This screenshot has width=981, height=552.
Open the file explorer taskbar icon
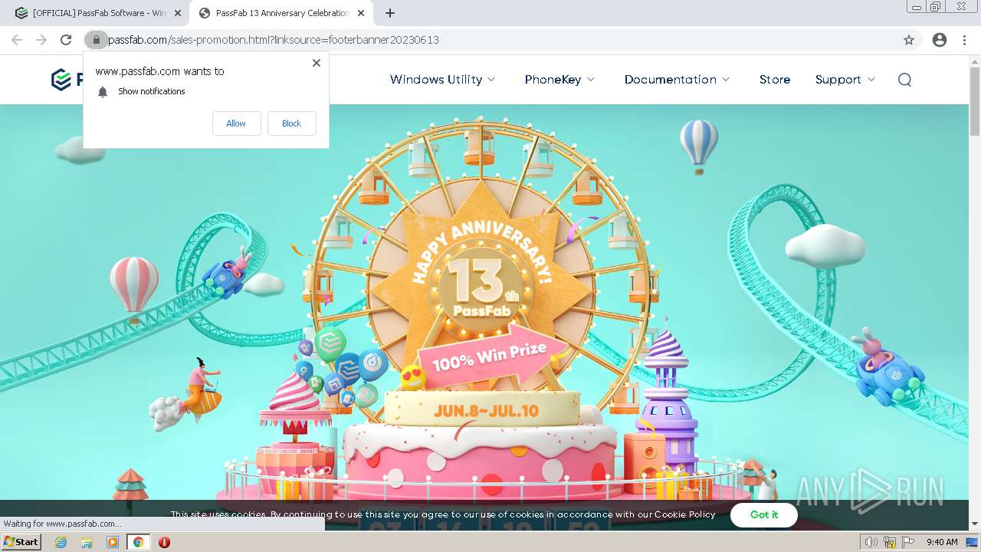pos(87,542)
